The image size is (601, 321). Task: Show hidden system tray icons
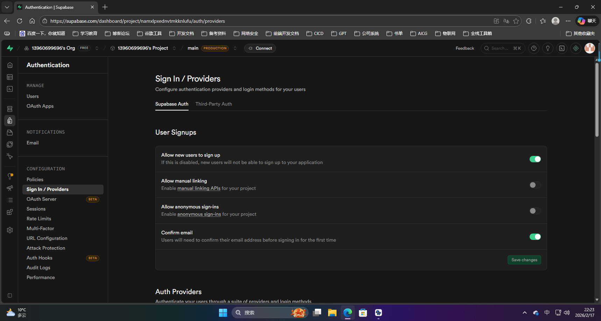click(x=524, y=313)
